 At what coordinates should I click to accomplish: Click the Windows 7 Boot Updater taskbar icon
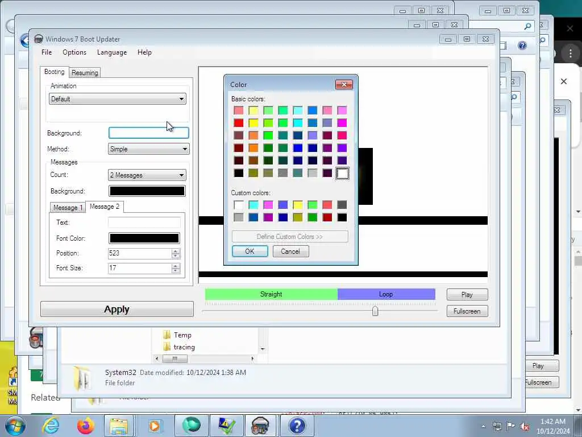click(260, 426)
